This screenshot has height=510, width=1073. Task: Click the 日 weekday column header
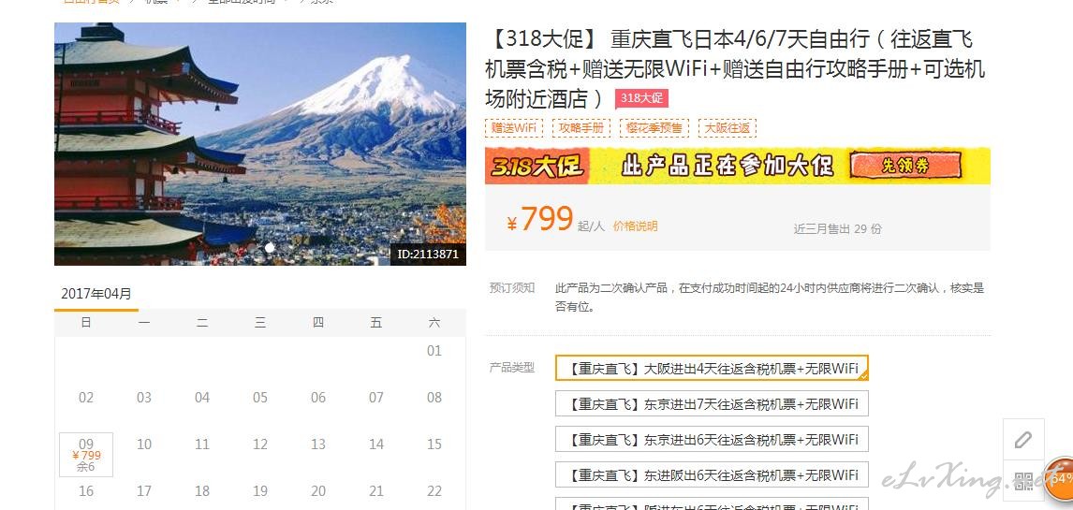[86, 323]
